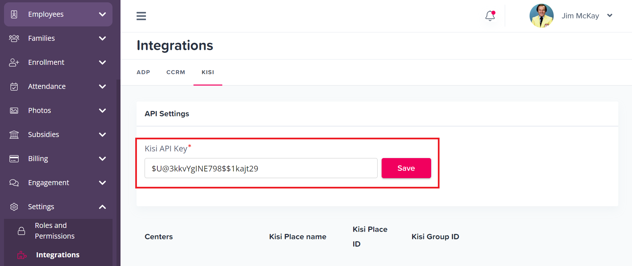The height and width of the screenshot is (266, 632).
Task: Open the notifications bell
Action: (x=490, y=16)
